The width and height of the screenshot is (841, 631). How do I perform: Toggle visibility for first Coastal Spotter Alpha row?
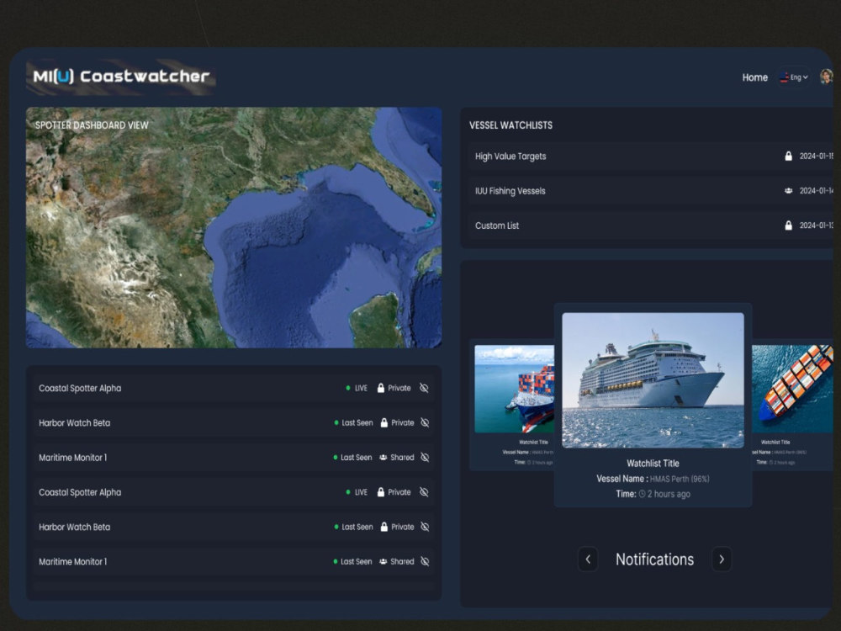424,388
